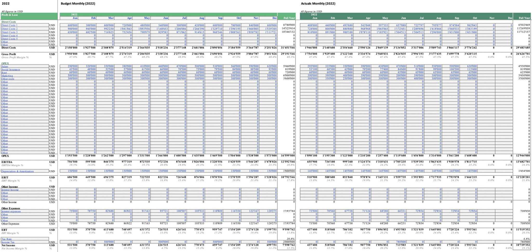Image resolution: width=532 pixels, height=252 pixels.
Task: Open the Direct Costs 4 row link
Action: click(9, 36)
